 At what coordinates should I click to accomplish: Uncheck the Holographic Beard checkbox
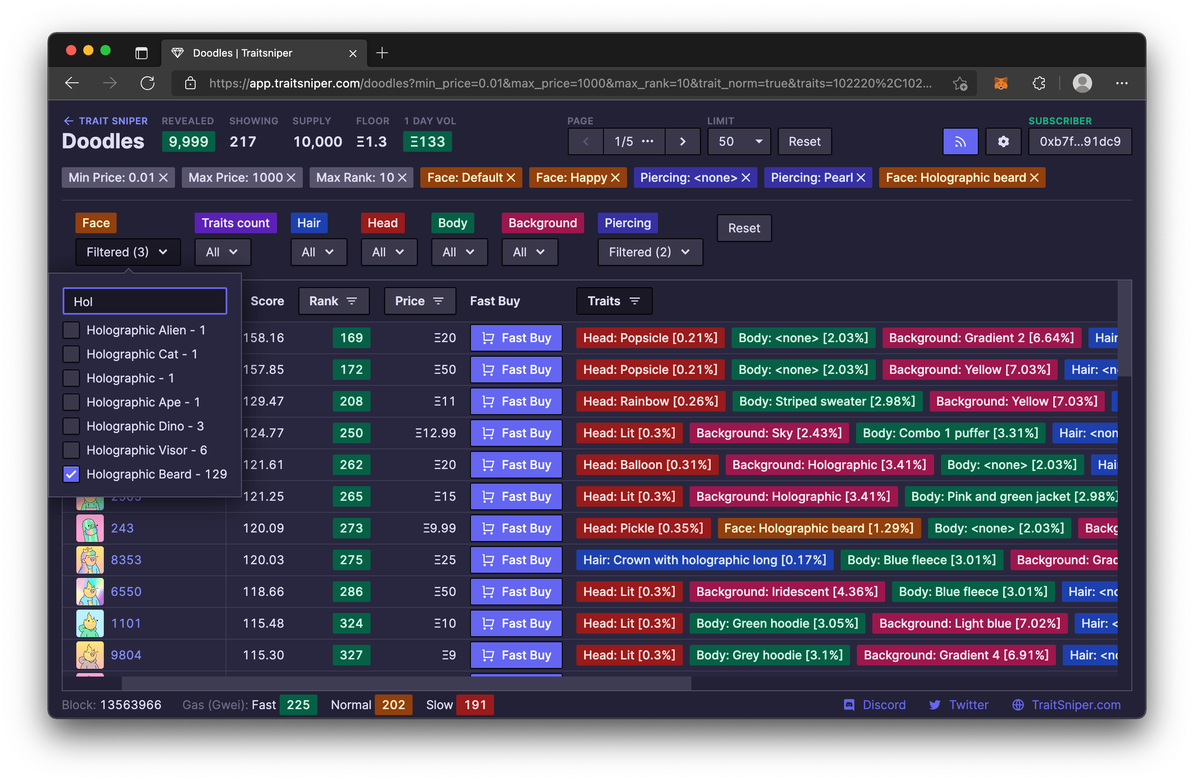71,475
